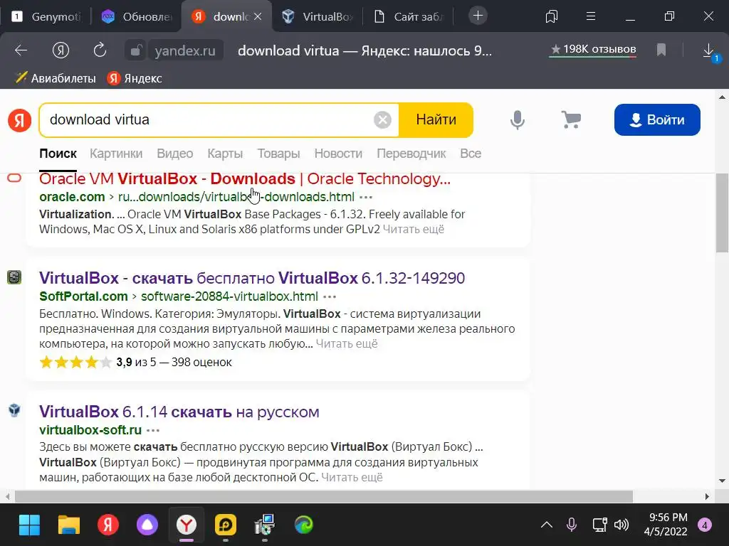Start voice search with microphone icon

pos(518,119)
